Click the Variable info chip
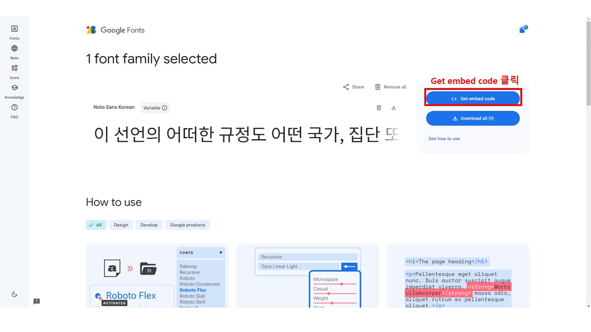Viewport: 591px width, 332px height. (x=155, y=108)
